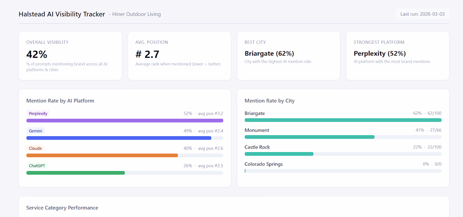Click the Colorado Springs city label
Screen dimensions: 463x217
tap(263, 164)
